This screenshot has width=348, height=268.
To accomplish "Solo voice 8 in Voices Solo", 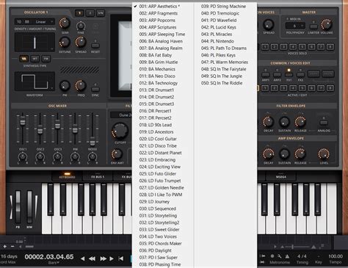I will coord(330,47).
